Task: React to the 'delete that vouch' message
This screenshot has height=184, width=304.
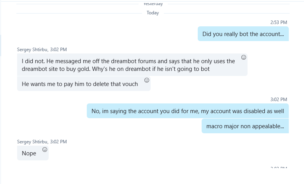Action: (x=147, y=80)
